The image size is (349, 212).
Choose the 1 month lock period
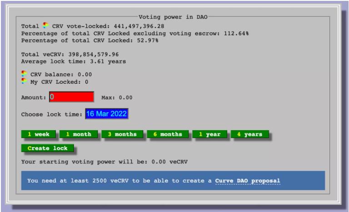click(x=78, y=134)
